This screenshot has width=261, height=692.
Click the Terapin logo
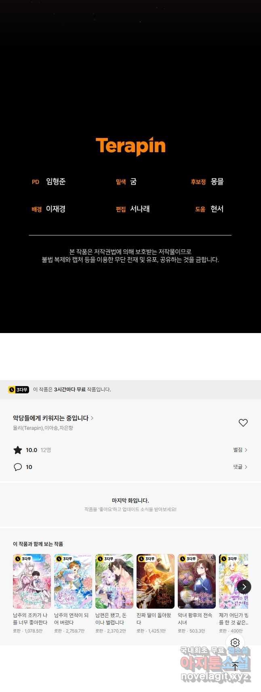(x=130, y=146)
